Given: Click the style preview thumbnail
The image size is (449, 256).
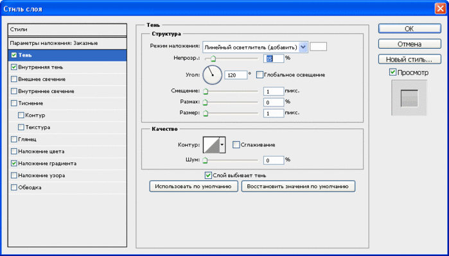Looking at the screenshot, I should click(x=409, y=98).
